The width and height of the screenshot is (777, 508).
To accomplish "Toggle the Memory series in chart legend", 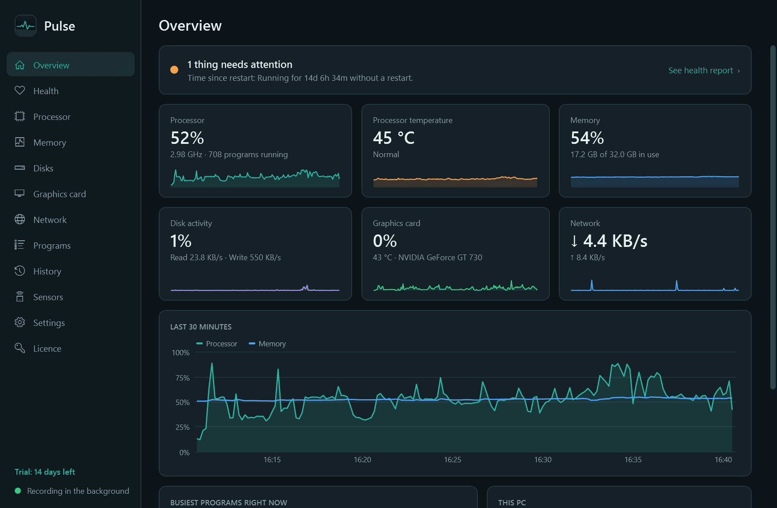I will pos(267,344).
